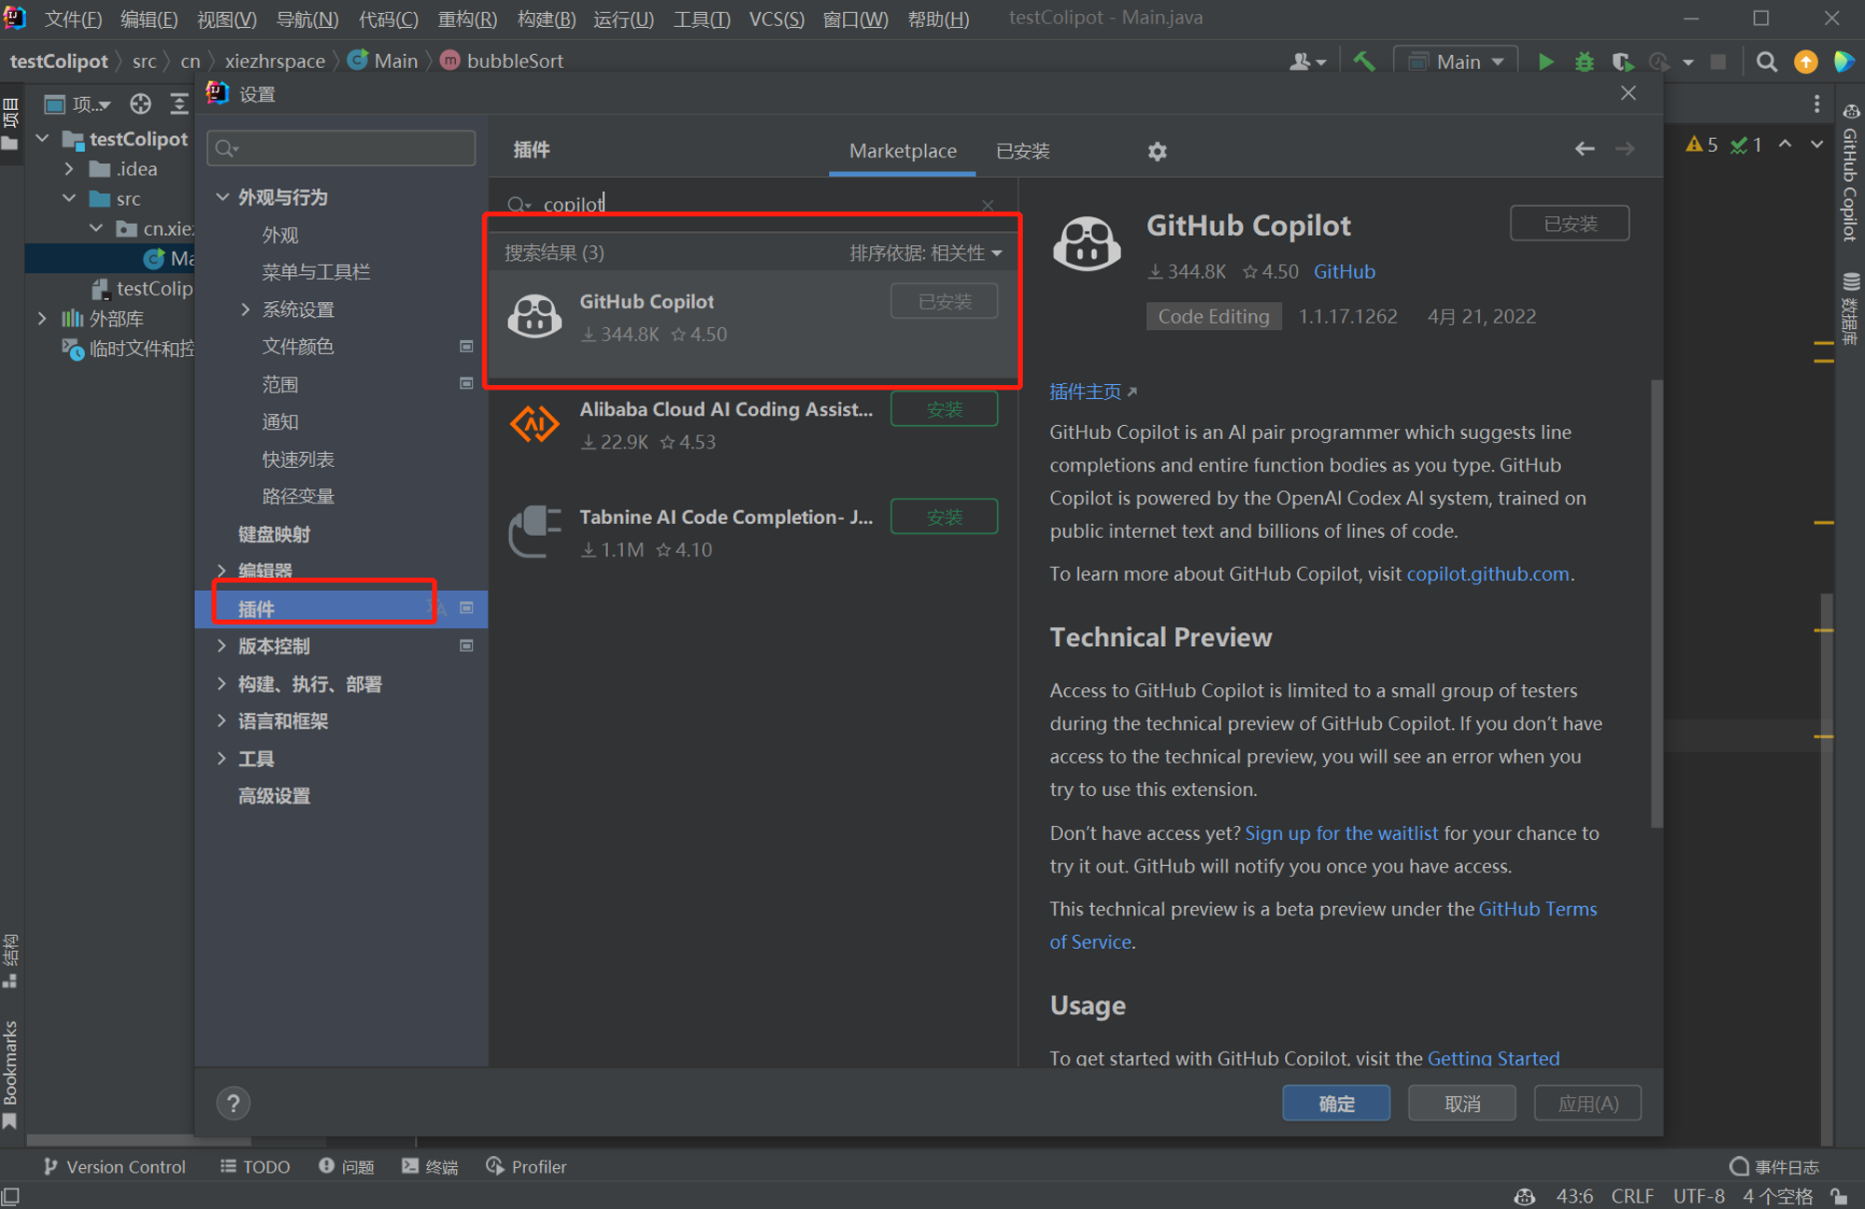Click the orange update arrow icon
The image size is (1865, 1209).
(x=1806, y=62)
